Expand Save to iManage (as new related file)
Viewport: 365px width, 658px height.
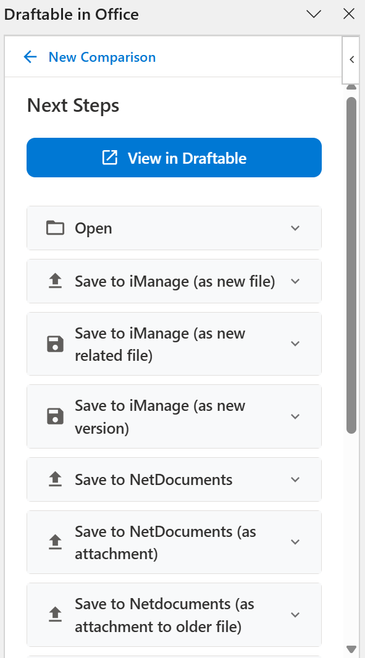[x=295, y=344]
